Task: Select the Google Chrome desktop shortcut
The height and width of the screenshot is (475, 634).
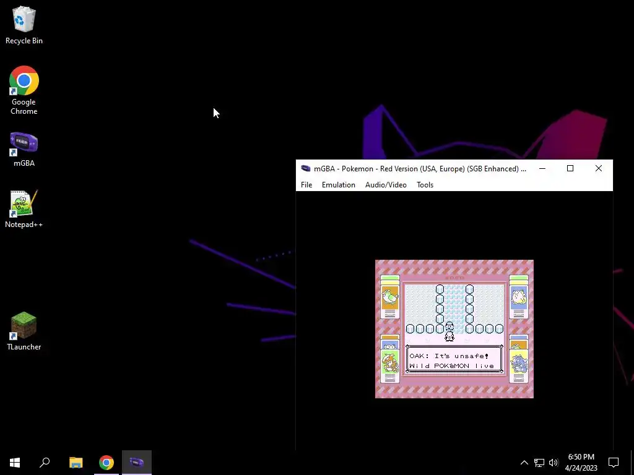Action: click(24, 90)
